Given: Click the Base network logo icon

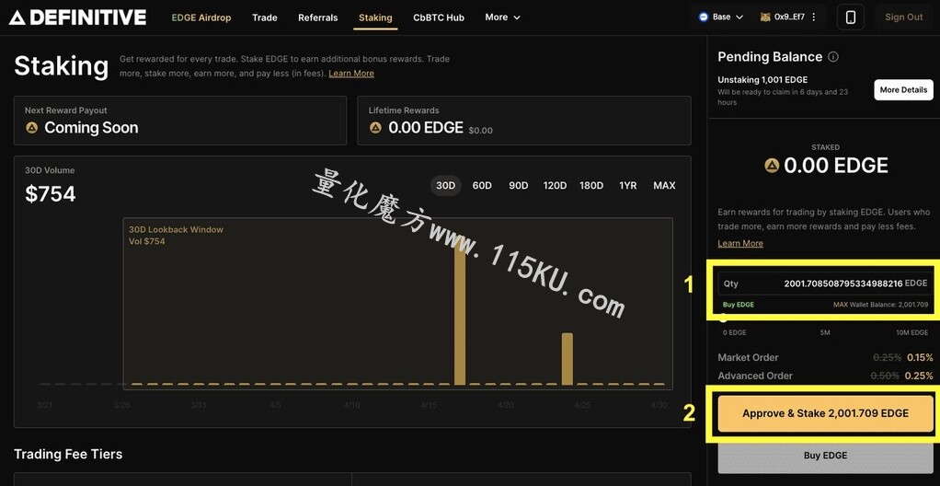Looking at the screenshot, I should (704, 17).
